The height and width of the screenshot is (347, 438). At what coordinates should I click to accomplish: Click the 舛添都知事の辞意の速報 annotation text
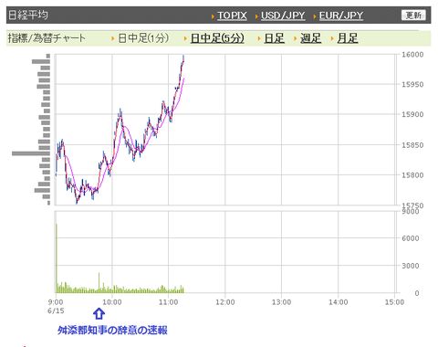(x=112, y=330)
